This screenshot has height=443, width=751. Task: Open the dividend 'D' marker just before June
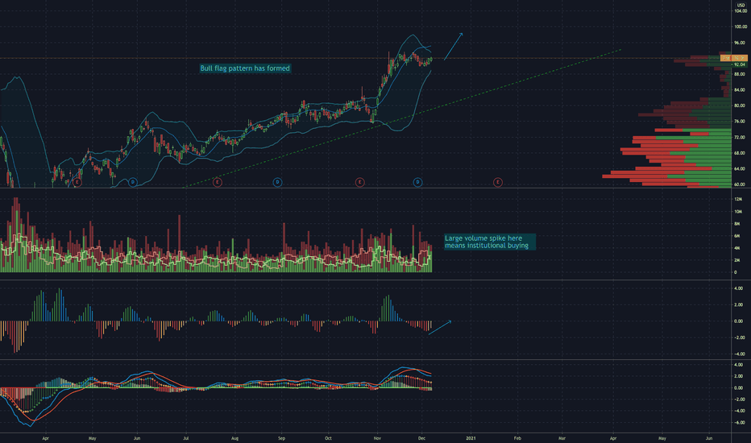(x=133, y=182)
